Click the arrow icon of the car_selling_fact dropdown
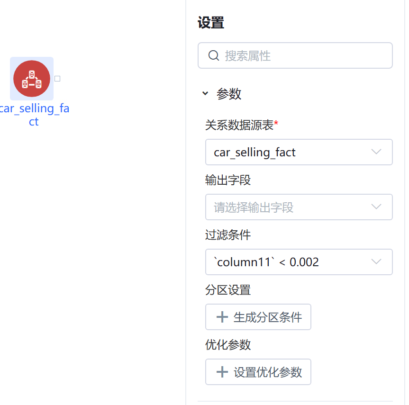 coord(376,152)
